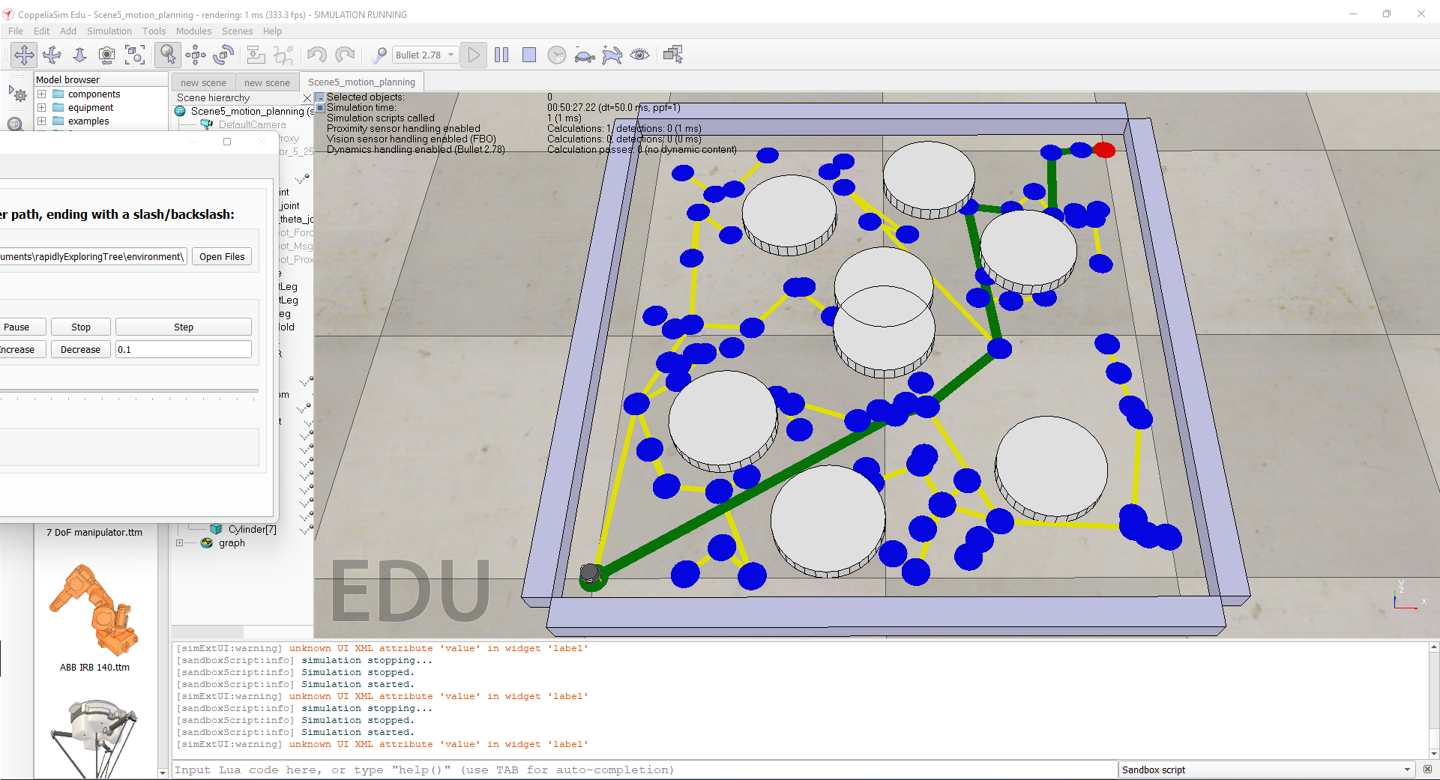Toggle real-time simulation mode clock icon
This screenshot has height=780, width=1440.
tap(557, 55)
